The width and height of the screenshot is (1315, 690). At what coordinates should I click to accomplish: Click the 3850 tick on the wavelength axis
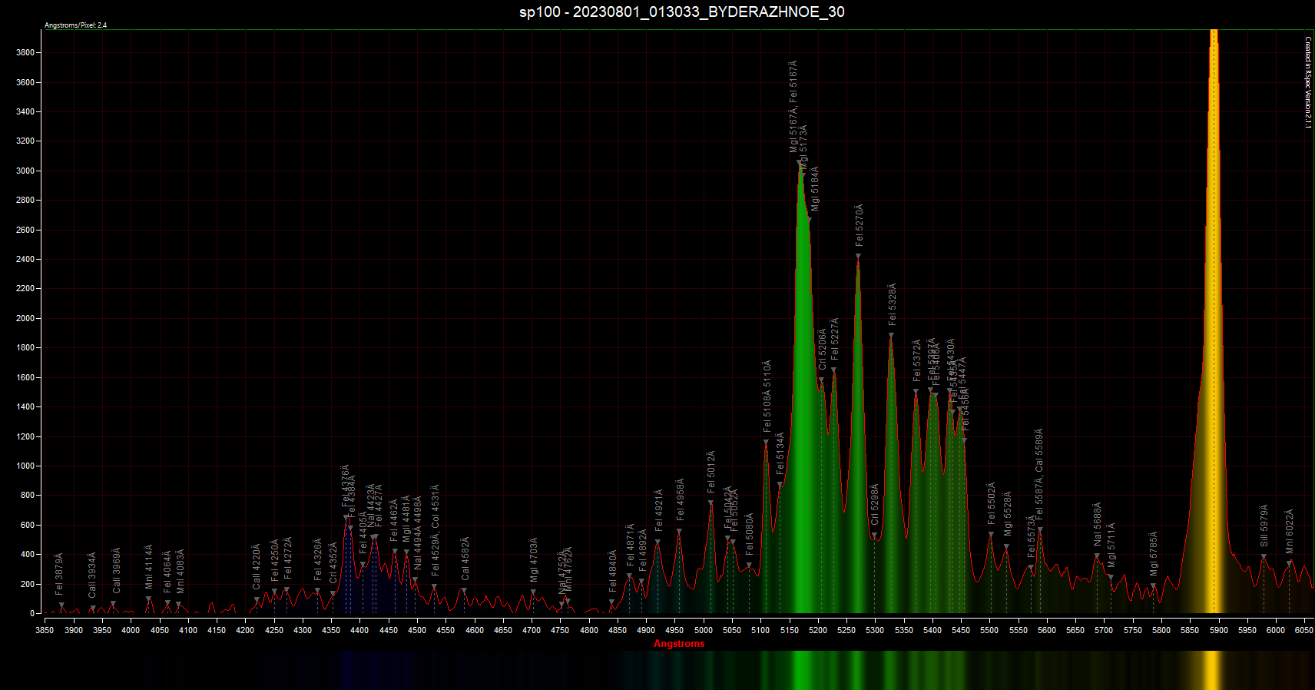(45, 630)
